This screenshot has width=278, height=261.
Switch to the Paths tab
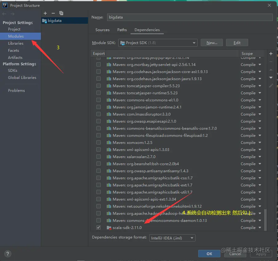click(x=122, y=30)
